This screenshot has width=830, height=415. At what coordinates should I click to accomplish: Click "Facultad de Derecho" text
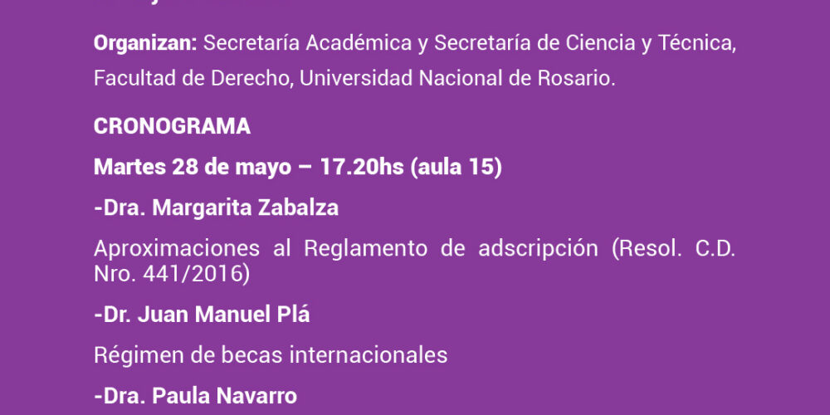pyautogui.click(x=192, y=78)
